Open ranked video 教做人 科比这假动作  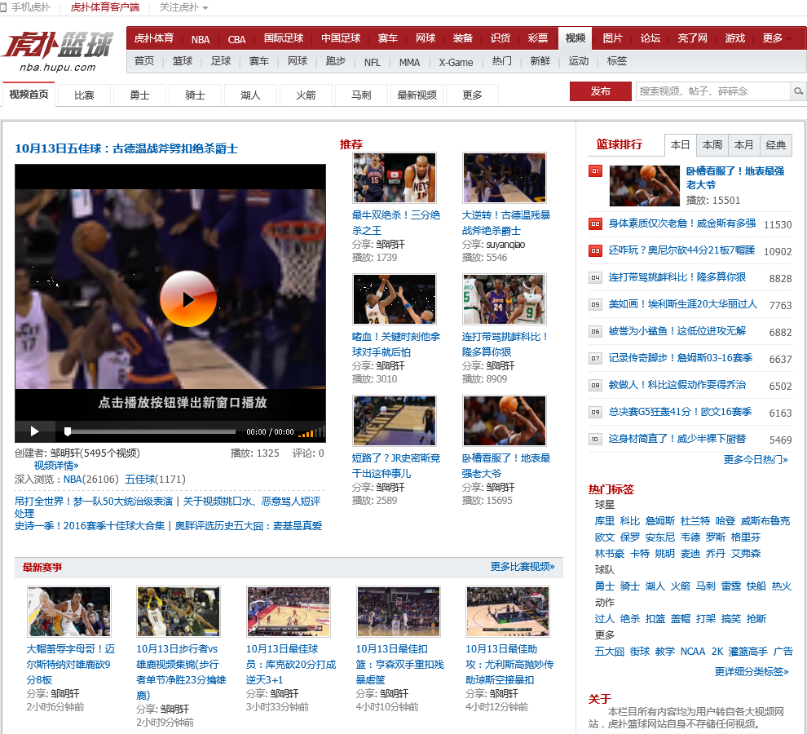click(x=677, y=385)
